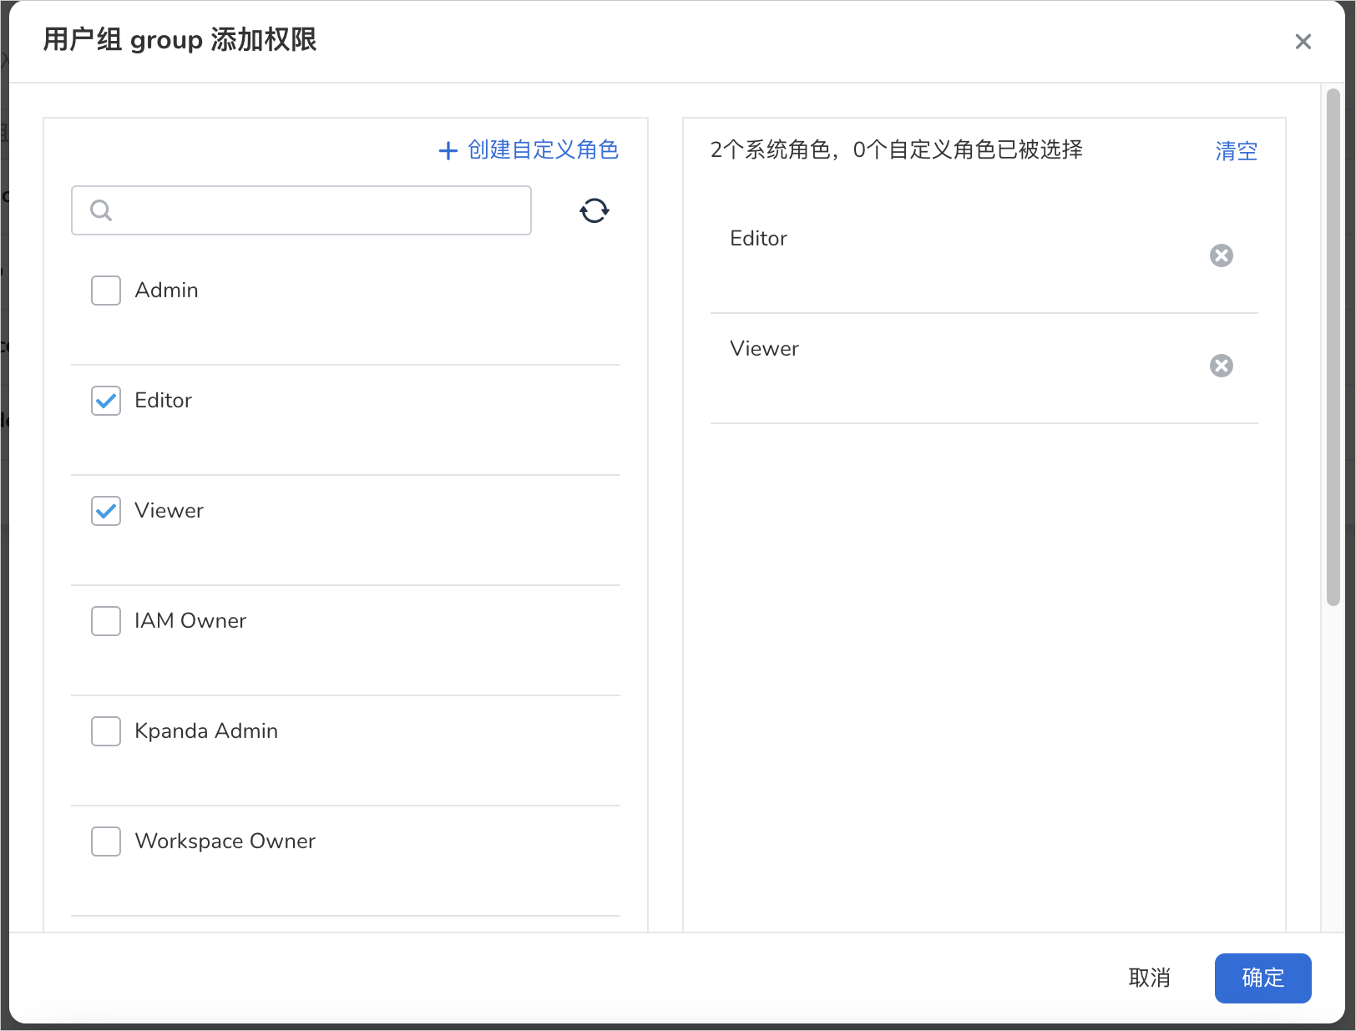Uncheck the Editor role checkbox
This screenshot has height=1031, width=1356.
106,401
